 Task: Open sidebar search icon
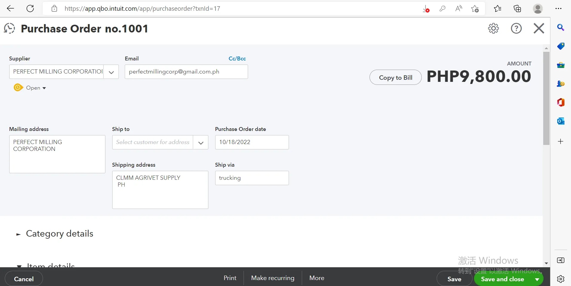coord(561,27)
